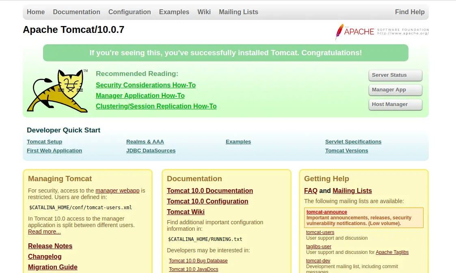Open the Servlet Specifications link

coord(353,142)
